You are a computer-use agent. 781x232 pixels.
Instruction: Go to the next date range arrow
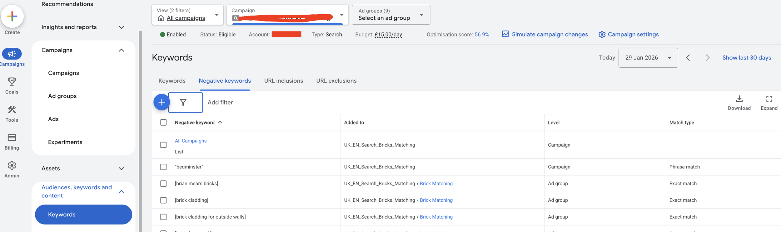[708, 58]
